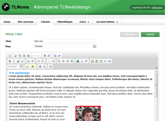Insert a table into the editor
165x121 pixels.
point(101,61)
